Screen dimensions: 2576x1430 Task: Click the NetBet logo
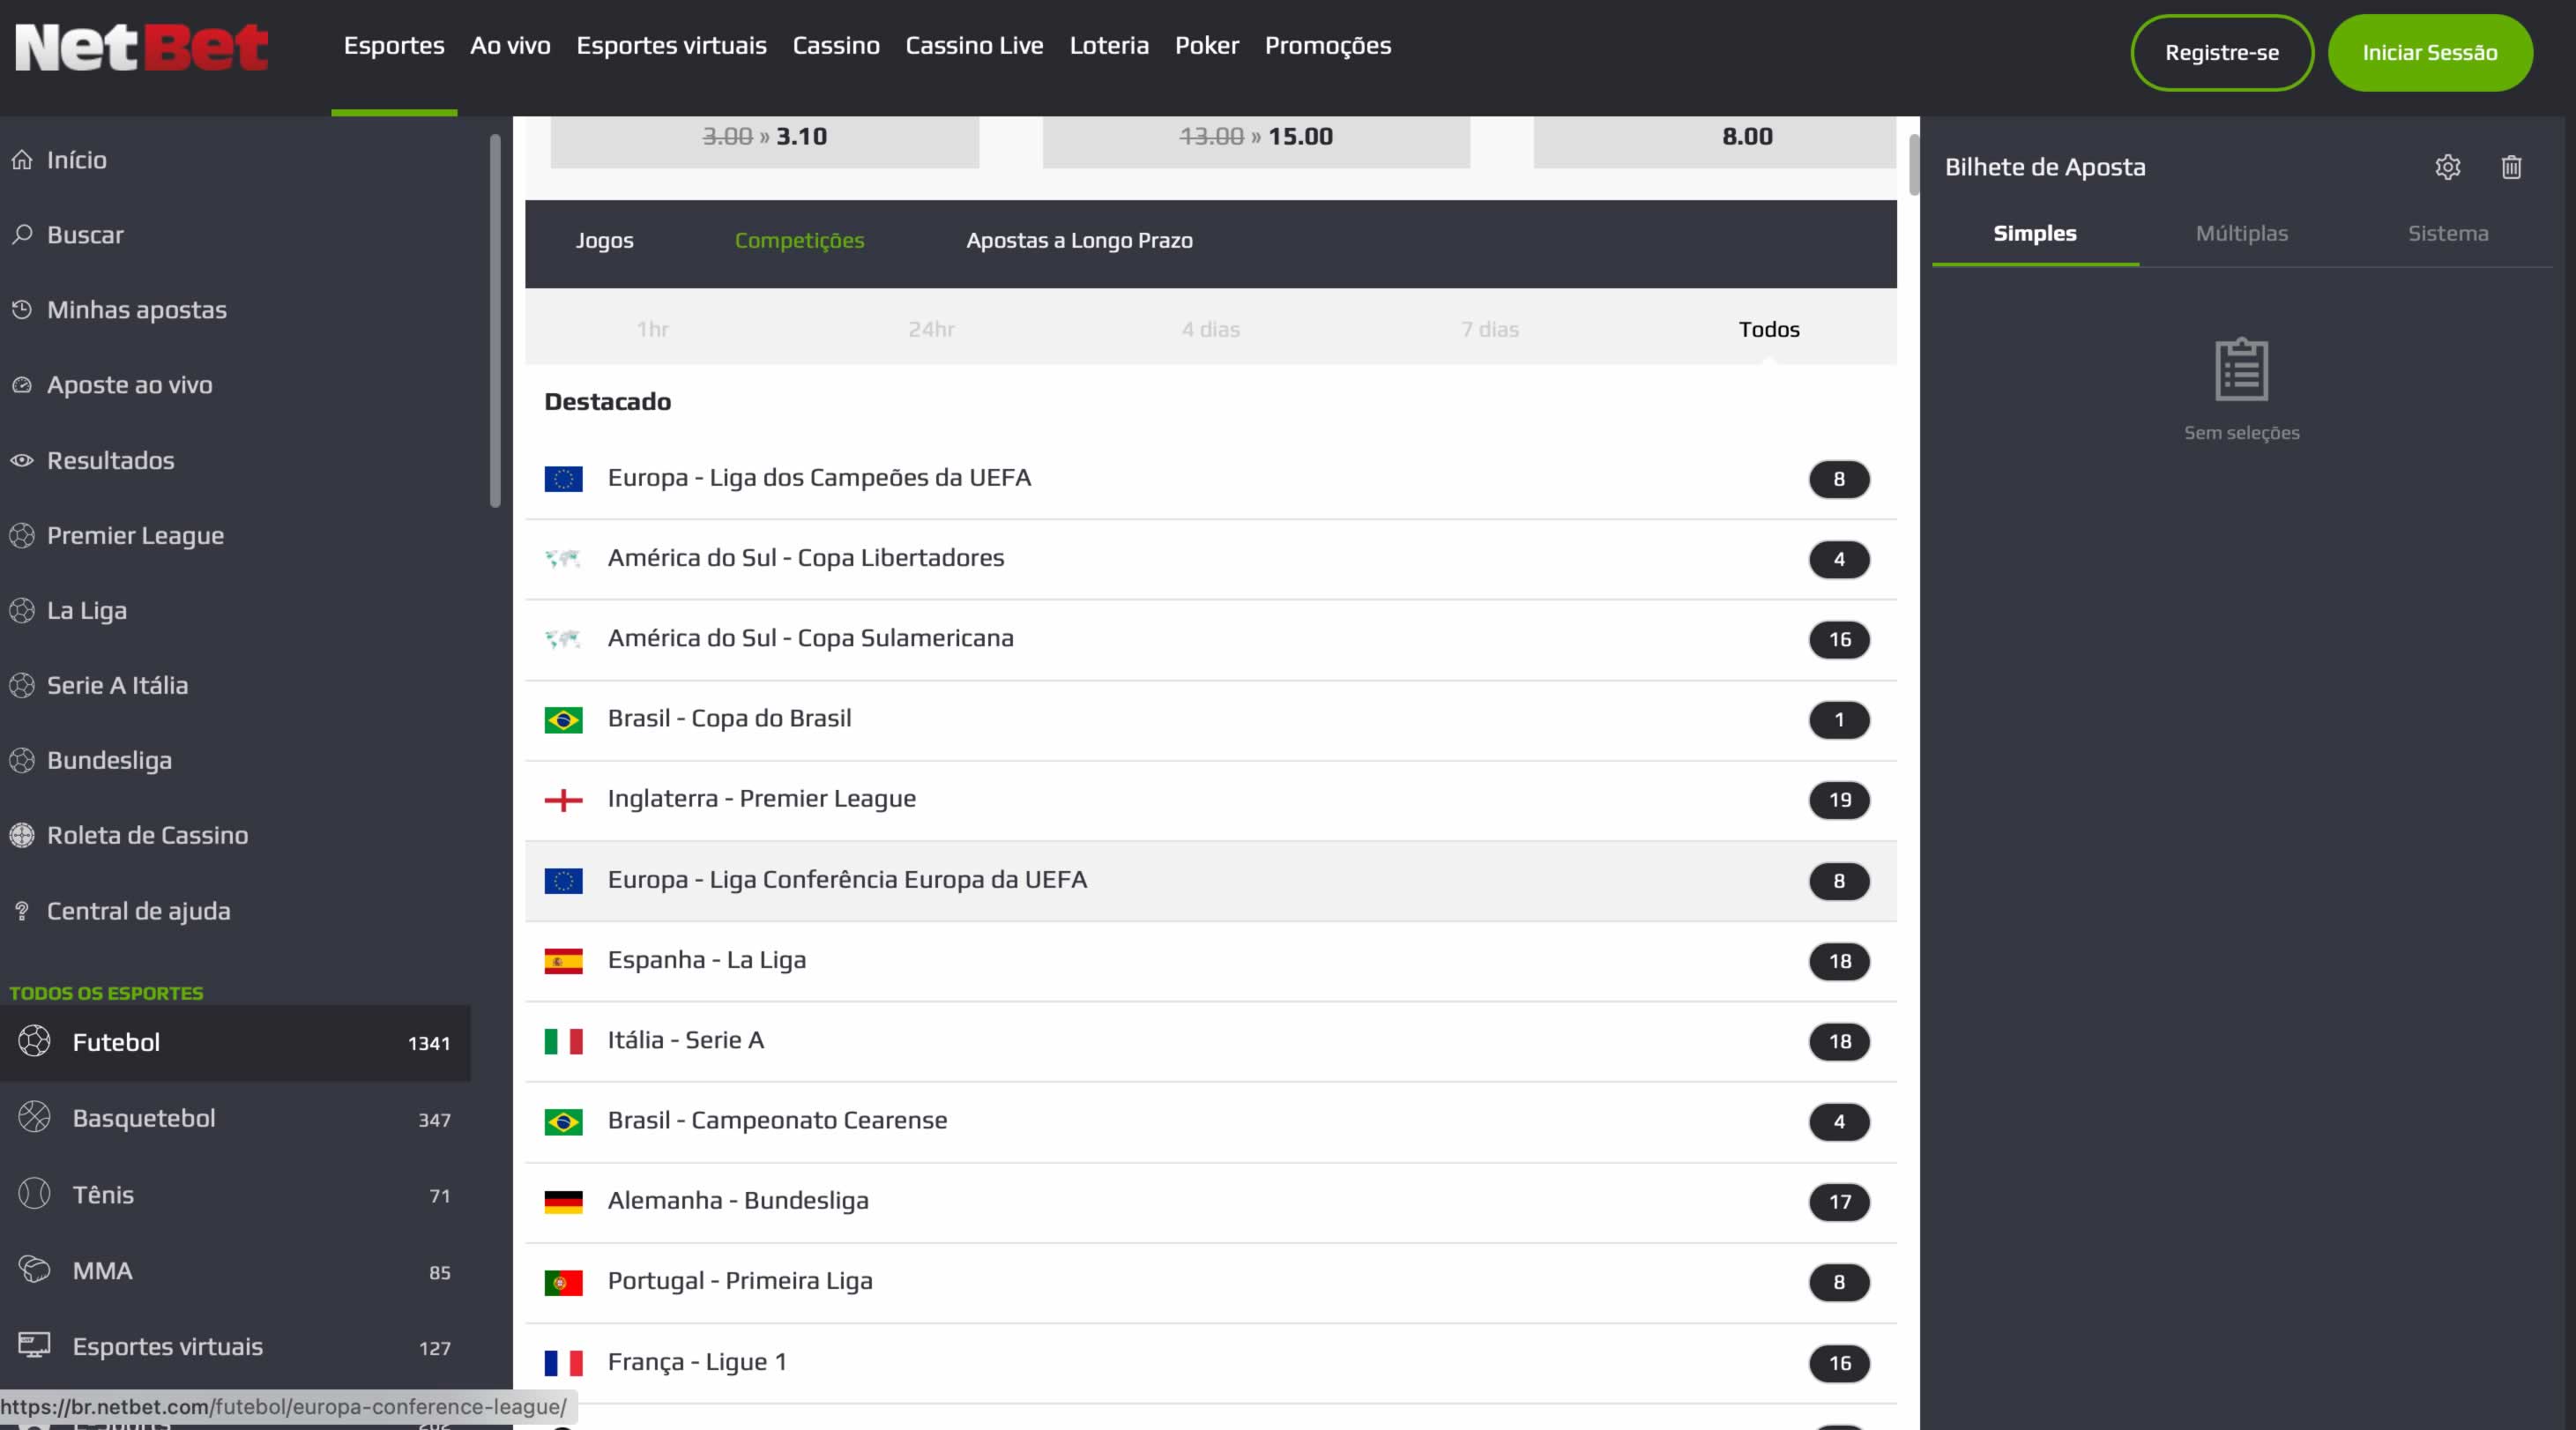point(141,47)
